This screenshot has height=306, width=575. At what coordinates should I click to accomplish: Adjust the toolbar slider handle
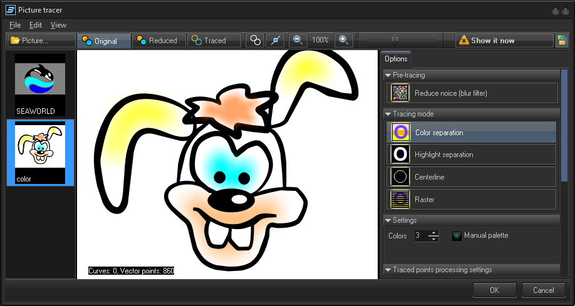(395, 41)
